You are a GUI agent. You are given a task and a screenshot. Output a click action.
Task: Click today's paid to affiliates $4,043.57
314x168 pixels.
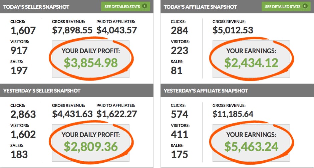[117, 30]
